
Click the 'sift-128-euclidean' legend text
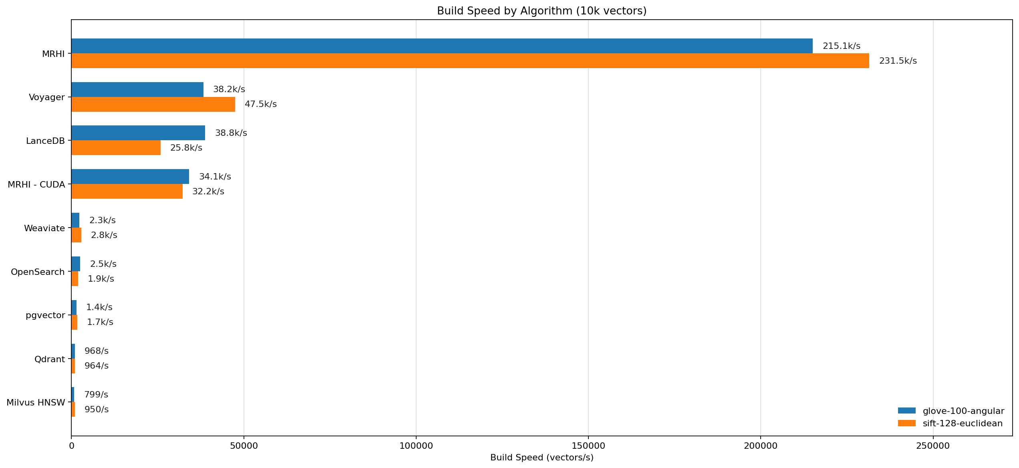(963, 424)
